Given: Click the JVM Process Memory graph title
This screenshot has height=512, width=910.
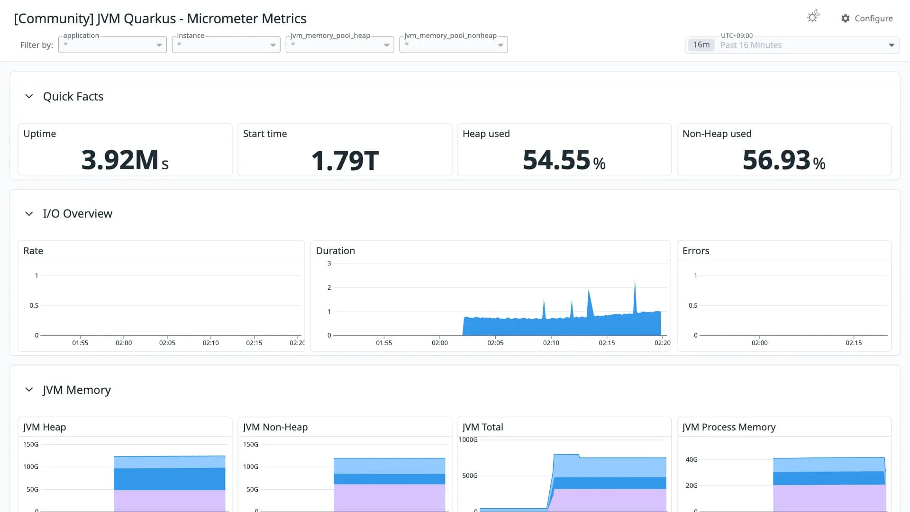Looking at the screenshot, I should (729, 427).
